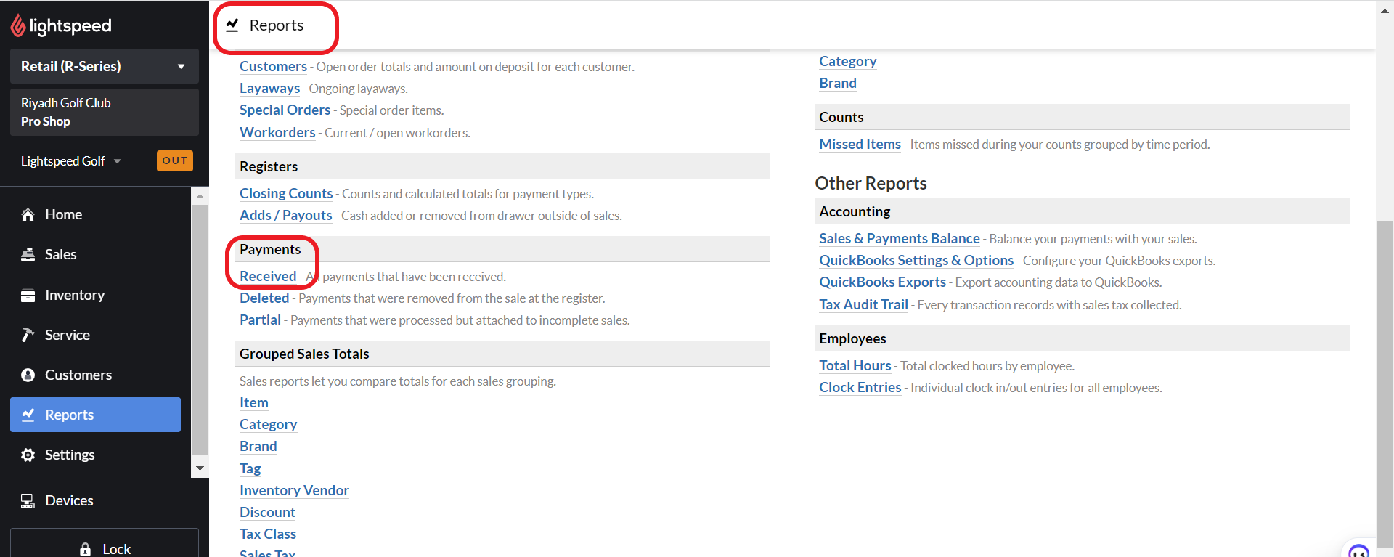Open the Workorders report link
This screenshot has height=557, width=1394.
pyautogui.click(x=277, y=132)
